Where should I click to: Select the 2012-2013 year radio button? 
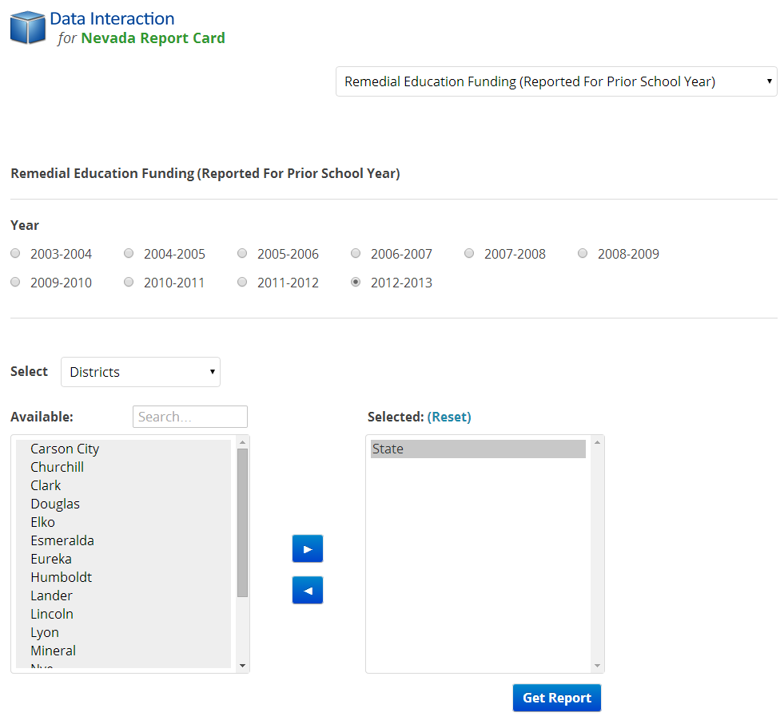pyautogui.click(x=356, y=282)
